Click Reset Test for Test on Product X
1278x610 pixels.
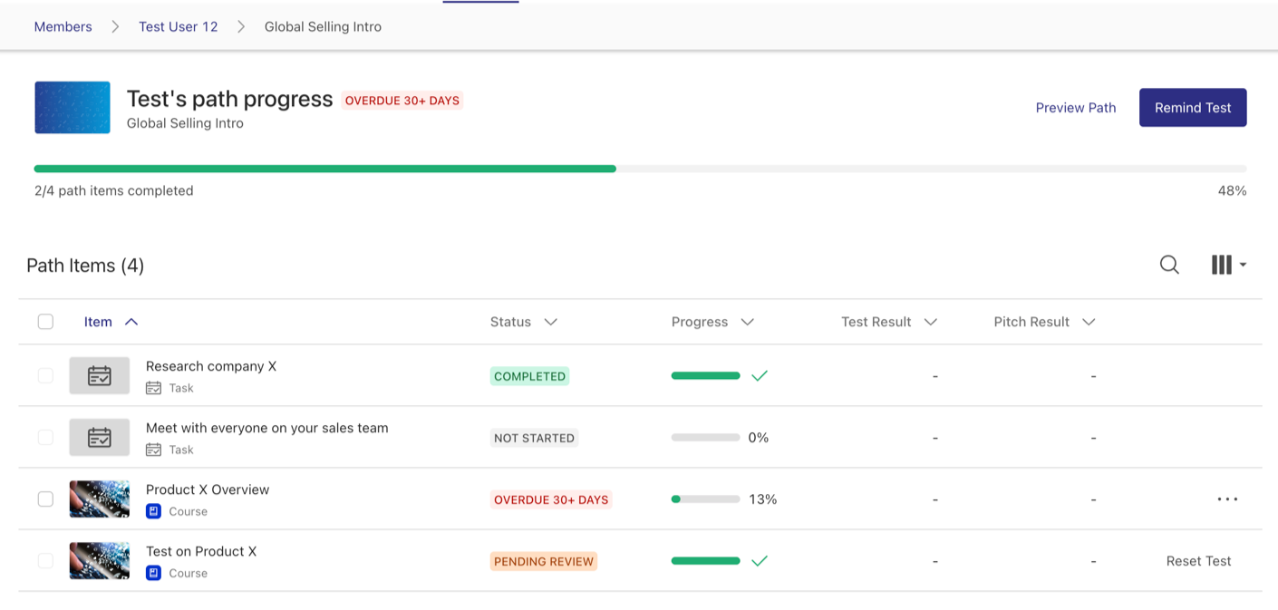[x=1198, y=560]
